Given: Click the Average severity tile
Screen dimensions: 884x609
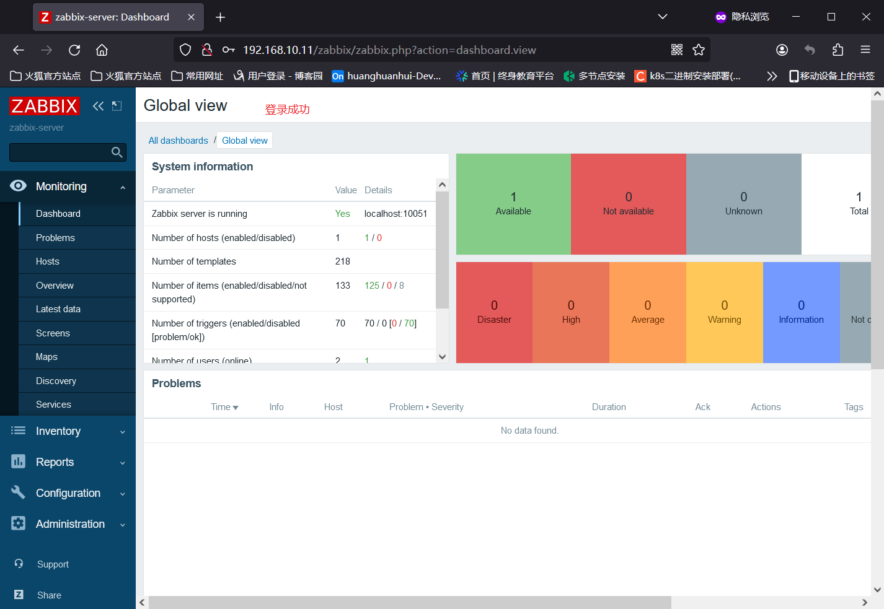Looking at the screenshot, I should coord(648,312).
